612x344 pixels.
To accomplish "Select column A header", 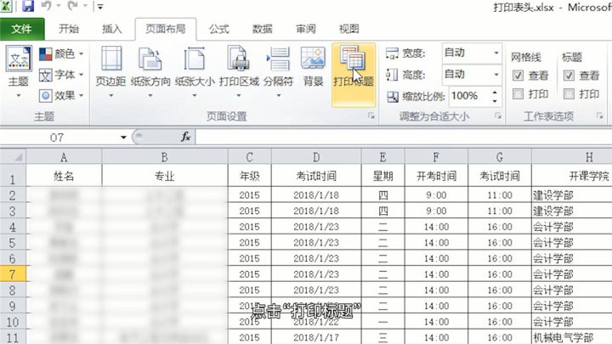I will tap(64, 157).
